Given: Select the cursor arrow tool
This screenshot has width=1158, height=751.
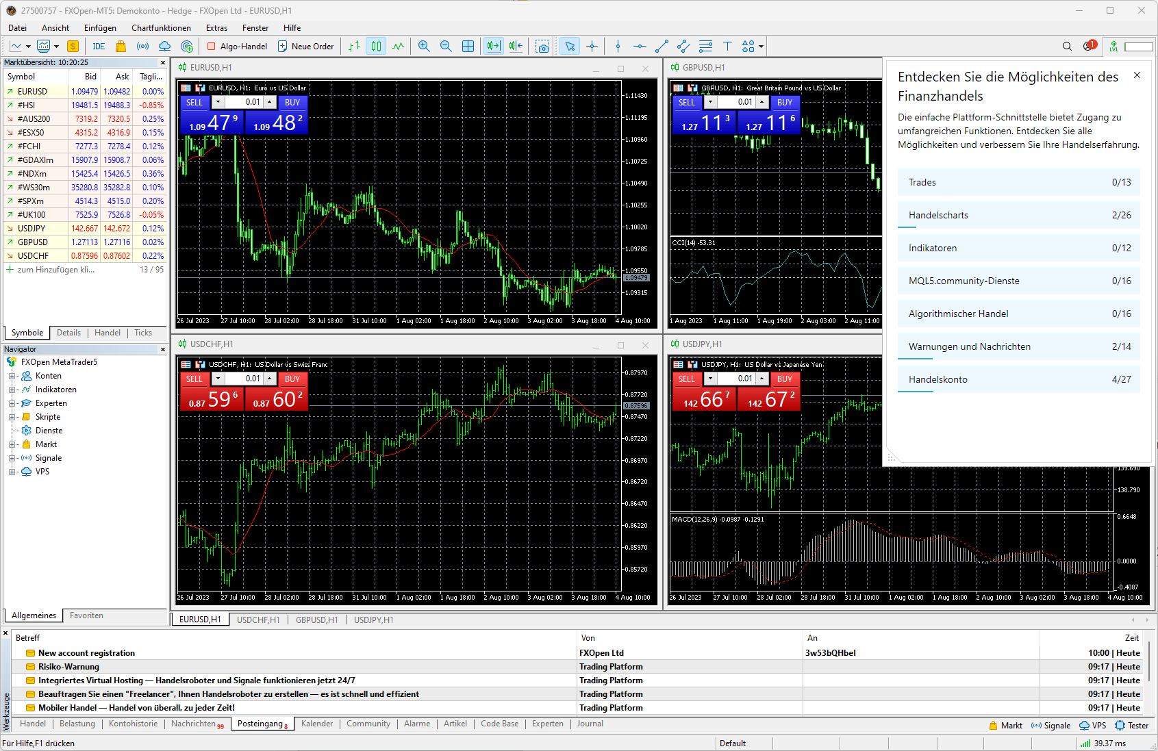Looking at the screenshot, I should point(570,47).
